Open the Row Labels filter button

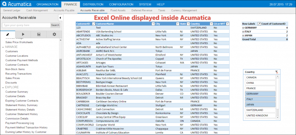point(259,24)
